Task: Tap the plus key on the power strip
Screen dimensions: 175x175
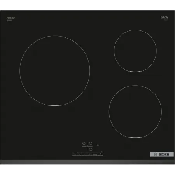Action: click(90, 154)
